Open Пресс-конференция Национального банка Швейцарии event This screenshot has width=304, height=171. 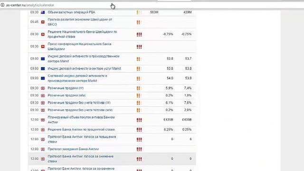coord(79,47)
